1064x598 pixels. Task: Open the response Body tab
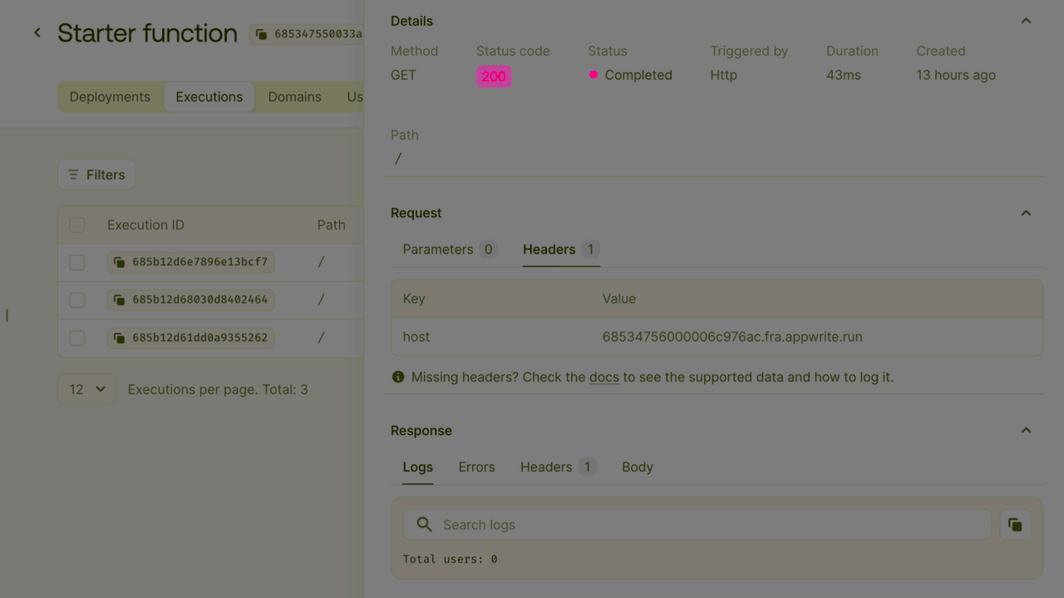tap(637, 467)
